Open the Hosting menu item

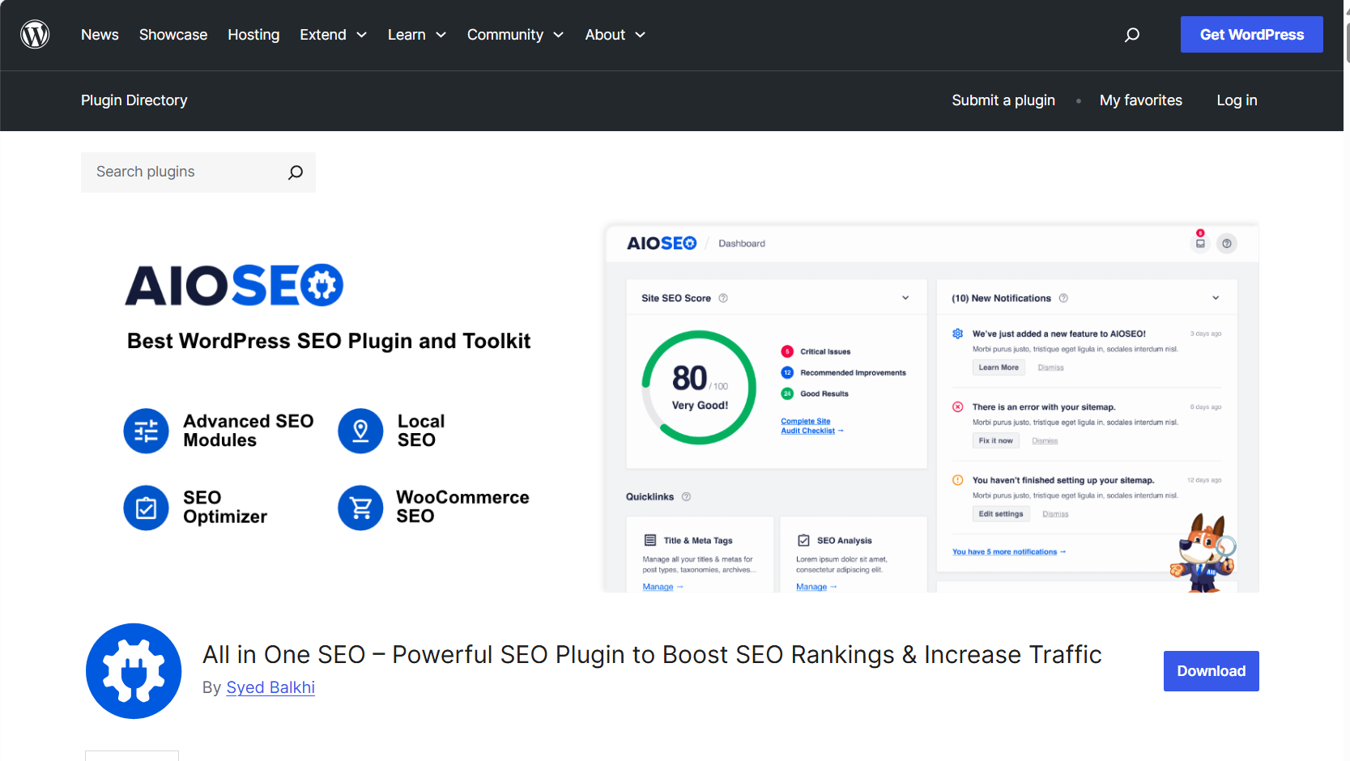253,35
